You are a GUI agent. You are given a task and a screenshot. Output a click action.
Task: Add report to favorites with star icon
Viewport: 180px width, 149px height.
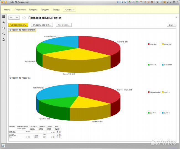pyautogui.click(x=24, y=18)
